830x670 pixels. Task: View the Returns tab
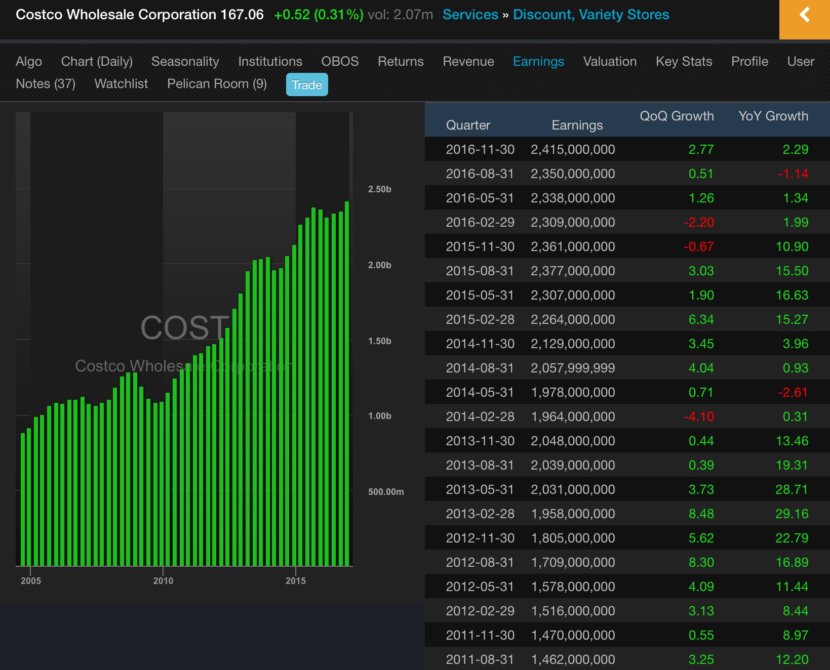tap(401, 61)
